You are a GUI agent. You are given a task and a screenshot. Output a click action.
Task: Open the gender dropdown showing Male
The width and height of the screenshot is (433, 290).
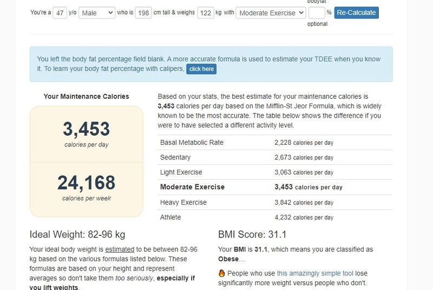click(96, 12)
